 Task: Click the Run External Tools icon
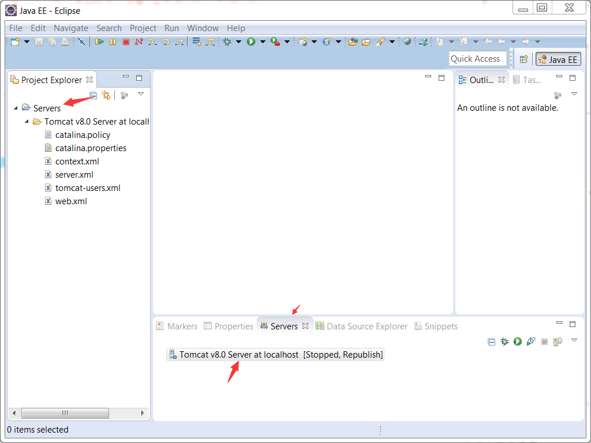click(275, 42)
